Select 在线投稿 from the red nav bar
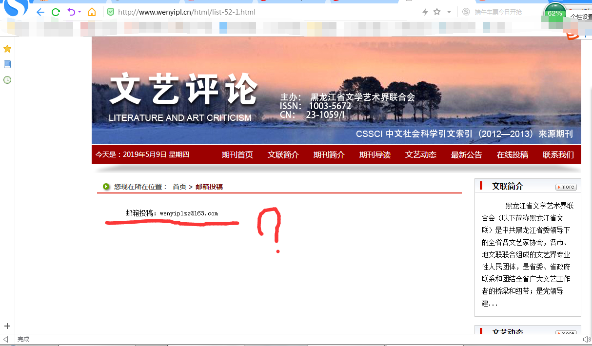This screenshot has height=346, width=592. click(x=512, y=155)
